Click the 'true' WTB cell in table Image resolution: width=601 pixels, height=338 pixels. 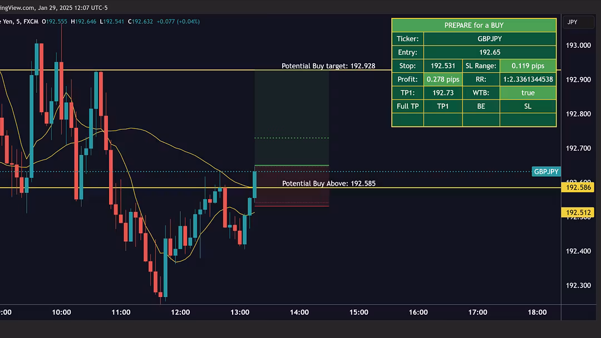[x=528, y=93]
